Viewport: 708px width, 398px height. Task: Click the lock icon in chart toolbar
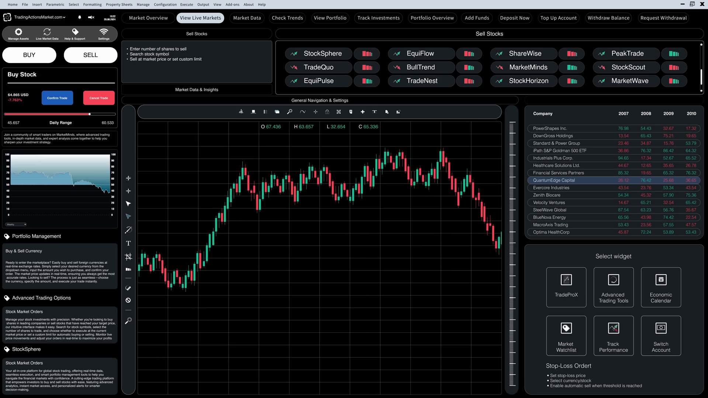(x=327, y=112)
